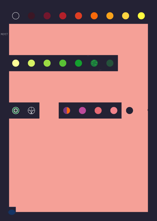Choose the pale yellow swatch in the second row

(16, 63)
